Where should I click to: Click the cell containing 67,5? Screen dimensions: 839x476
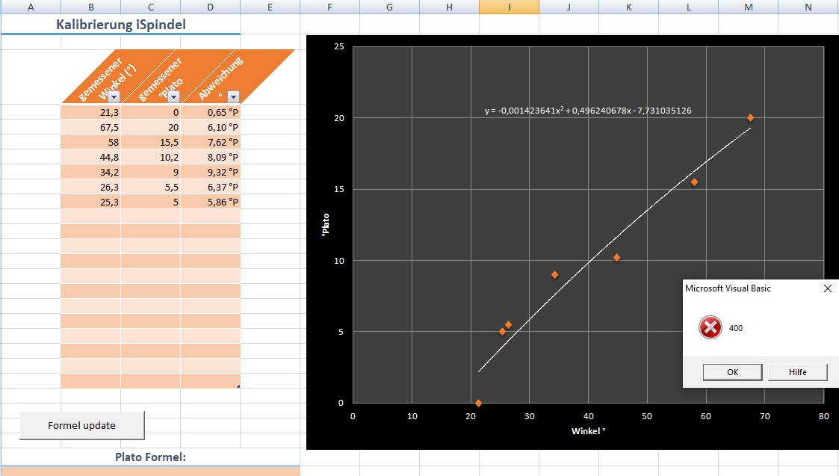click(x=90, y=127)
